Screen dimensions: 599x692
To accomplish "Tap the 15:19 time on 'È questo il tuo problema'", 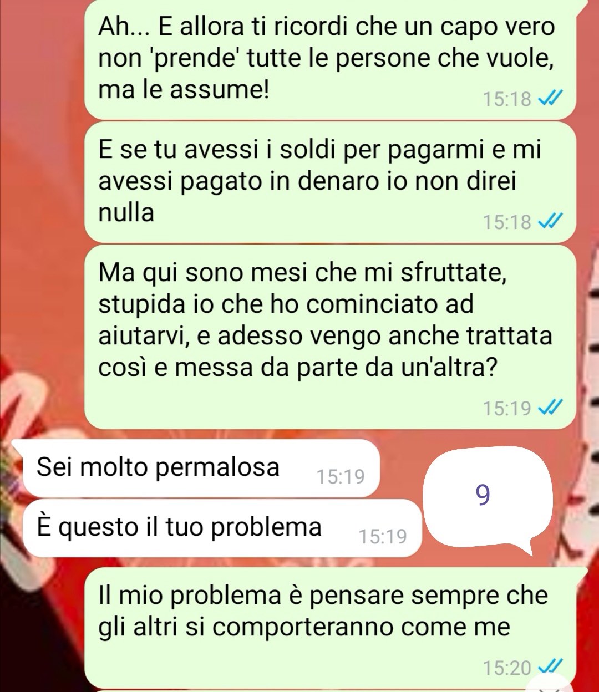I will click(x=383, y=537).
